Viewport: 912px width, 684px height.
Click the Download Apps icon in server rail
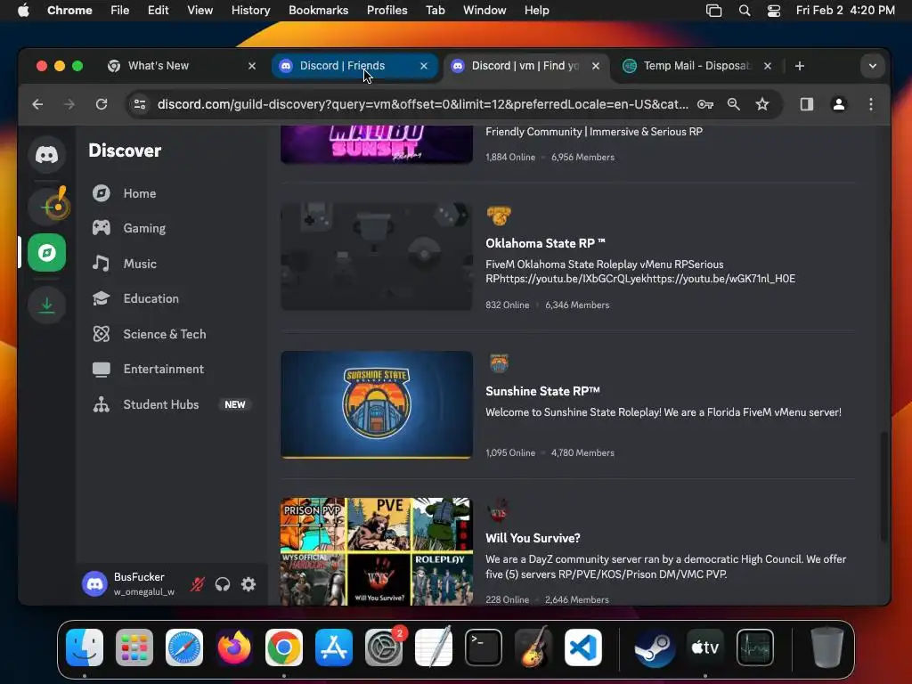[x=46, y=305]
